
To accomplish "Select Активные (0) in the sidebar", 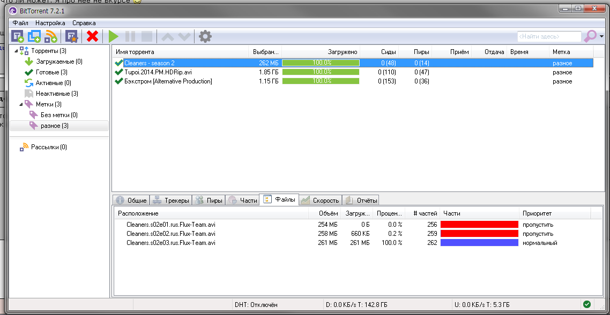I will (53, 83).
